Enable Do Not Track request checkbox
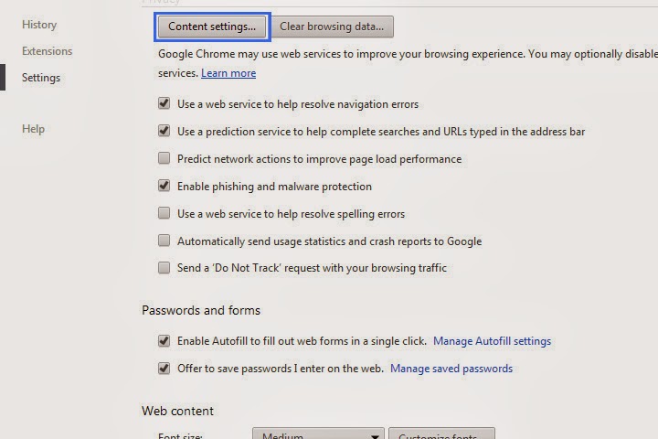658x439 pixels. 164,268
